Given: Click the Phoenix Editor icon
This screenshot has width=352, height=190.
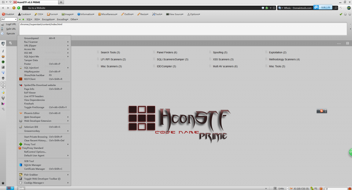Looking at the screenshot, I should 21,113.
